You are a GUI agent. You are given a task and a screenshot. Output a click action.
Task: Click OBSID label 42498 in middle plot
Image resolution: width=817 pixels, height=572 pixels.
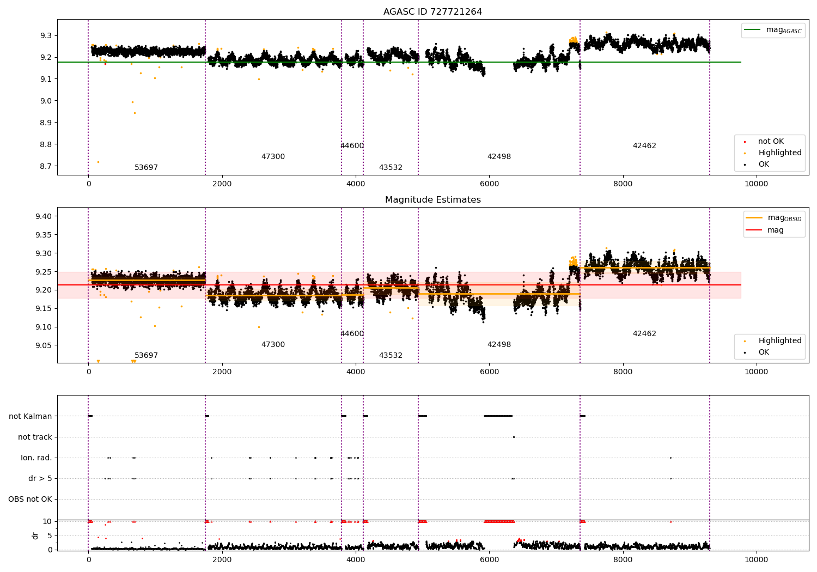(x=499, y=344)
